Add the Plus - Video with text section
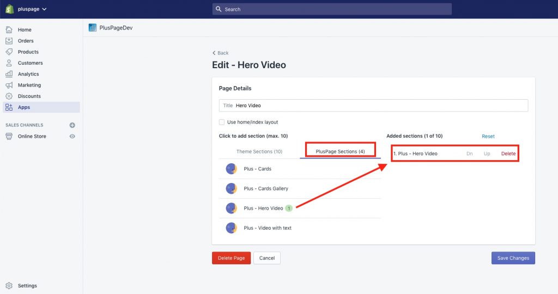This screenshot has height=294, width=558. point(300,228)
